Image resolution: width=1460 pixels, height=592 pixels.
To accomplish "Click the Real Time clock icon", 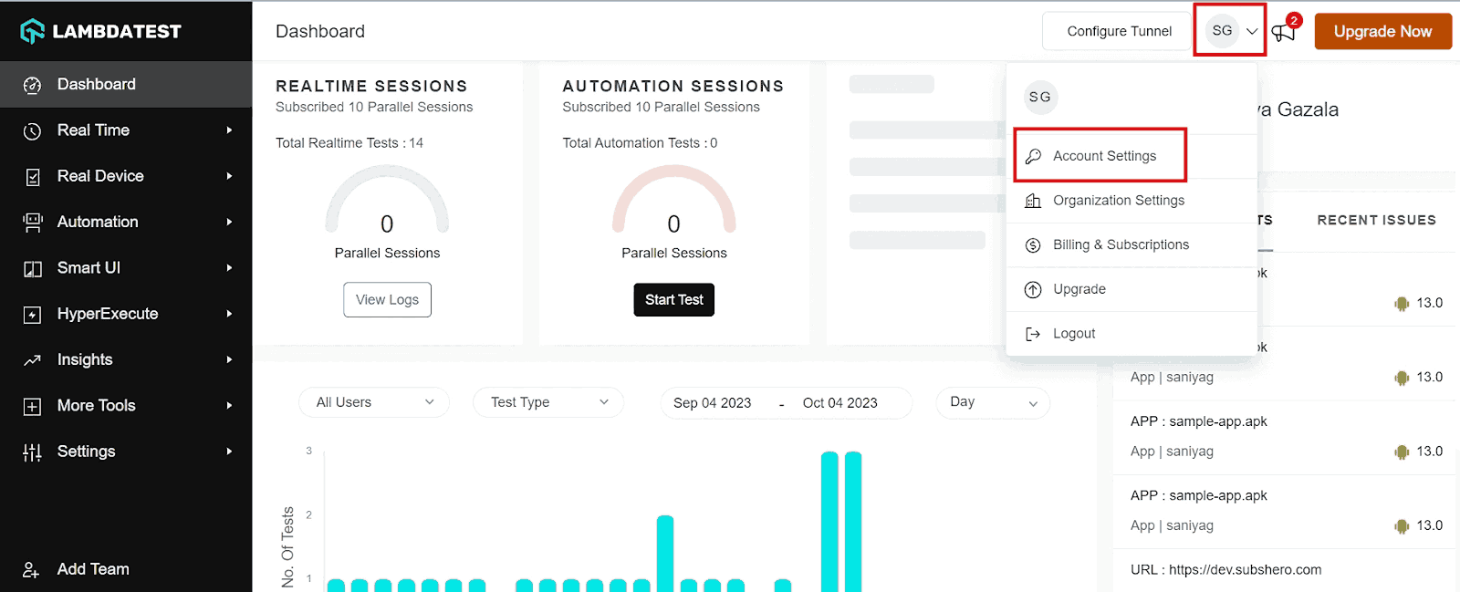I will click(32, 130).
